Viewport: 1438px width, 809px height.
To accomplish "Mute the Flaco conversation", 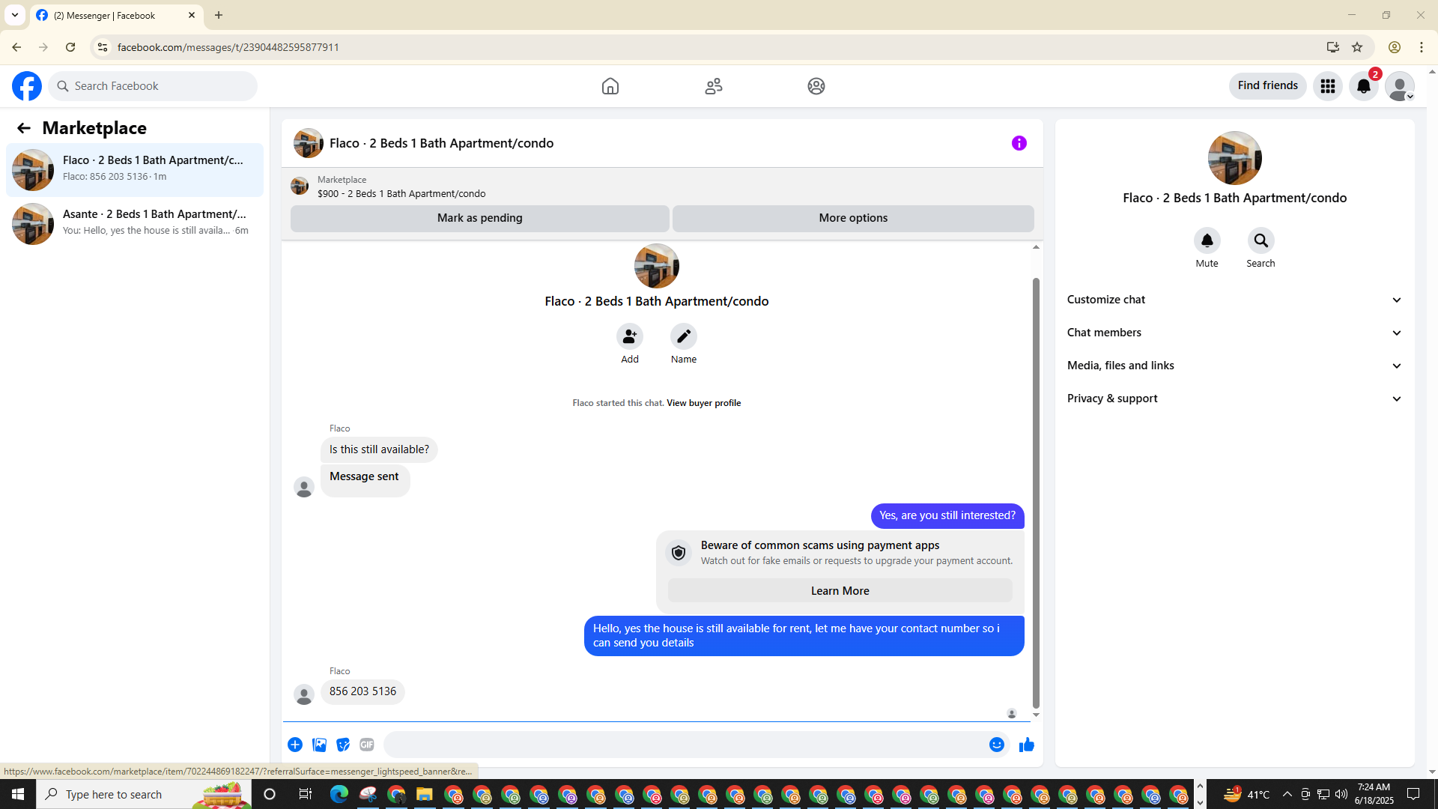I will coord(1207,241).
